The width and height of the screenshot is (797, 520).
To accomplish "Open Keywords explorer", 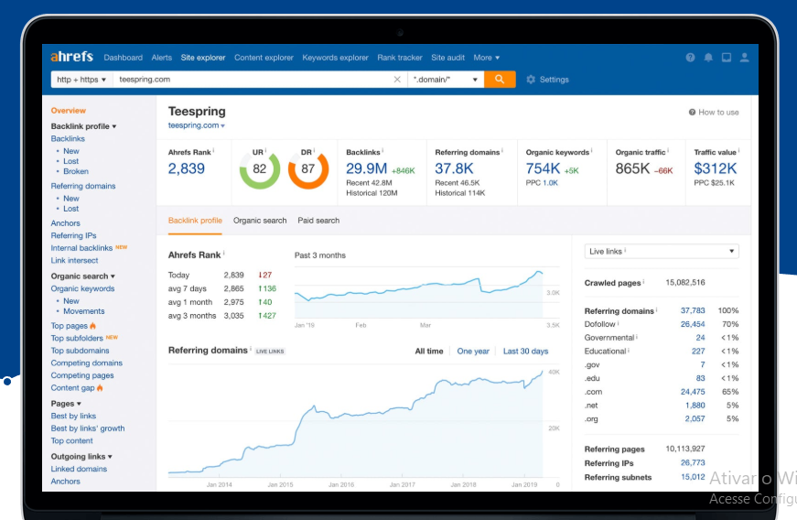I will pyautogui.click(x=336, y=58).
